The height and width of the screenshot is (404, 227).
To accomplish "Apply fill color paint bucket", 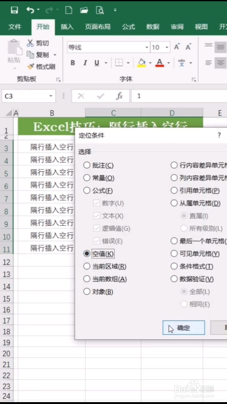I will (142, 62).
